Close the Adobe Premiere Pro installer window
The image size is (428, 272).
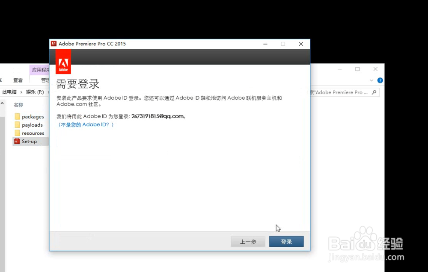click(x=301, y=44)
